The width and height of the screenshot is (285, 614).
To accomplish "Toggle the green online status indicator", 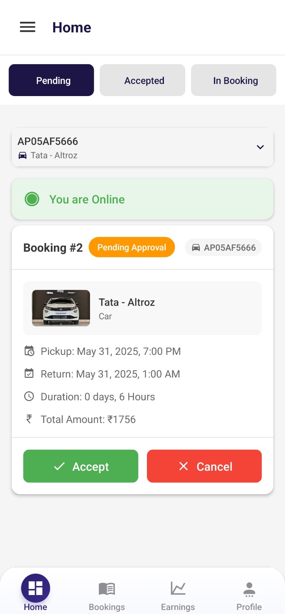I will (32, 199).
